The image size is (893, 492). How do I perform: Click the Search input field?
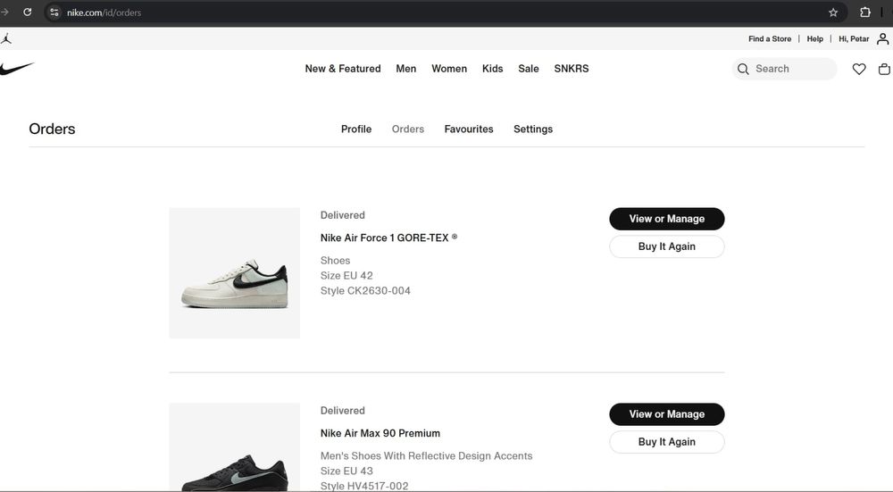[x=791, y=69]
